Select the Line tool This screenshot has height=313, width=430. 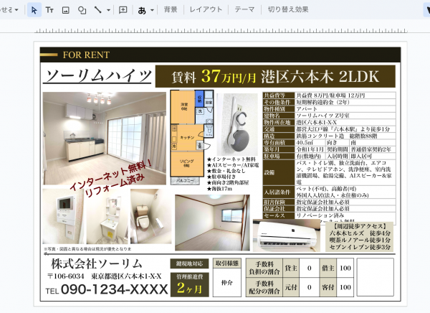(98, 10)
